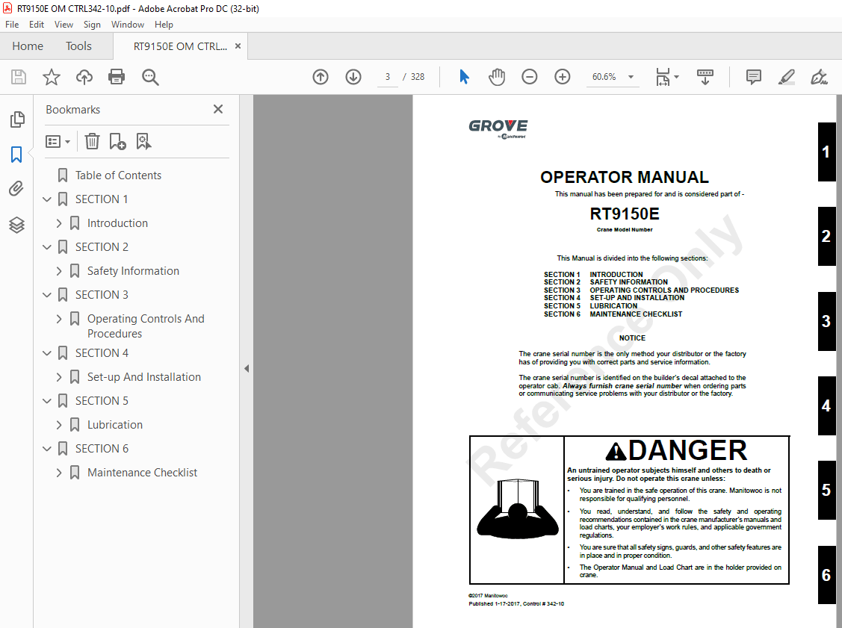Open the Attachments panel
The height and width of the screenshot is (628, 842).
[17, 188]
